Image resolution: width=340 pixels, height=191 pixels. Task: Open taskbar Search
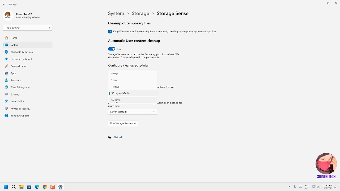14,187
